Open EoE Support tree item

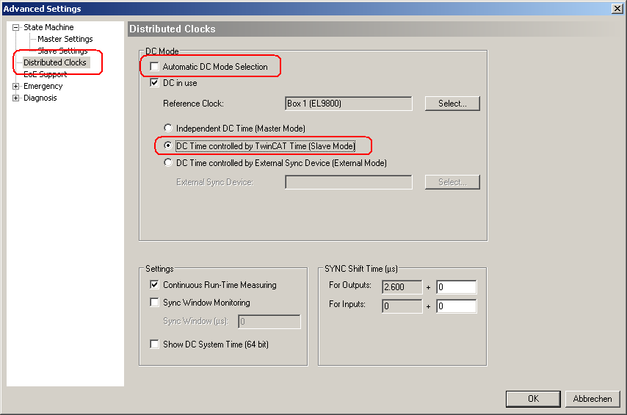pos(45,74)
